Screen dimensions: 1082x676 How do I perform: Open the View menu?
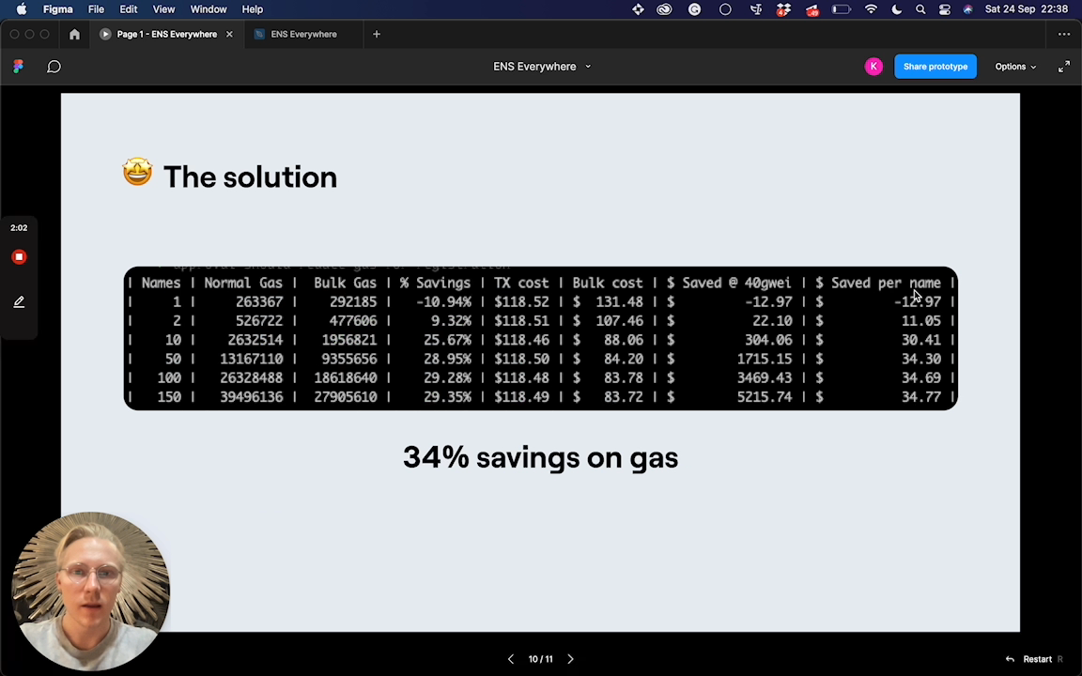[x=163, y=9]
